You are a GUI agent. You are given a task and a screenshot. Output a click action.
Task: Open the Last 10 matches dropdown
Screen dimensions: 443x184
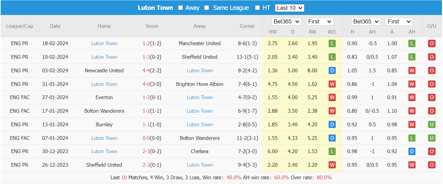pyautogui.click(x=290, y=8)
